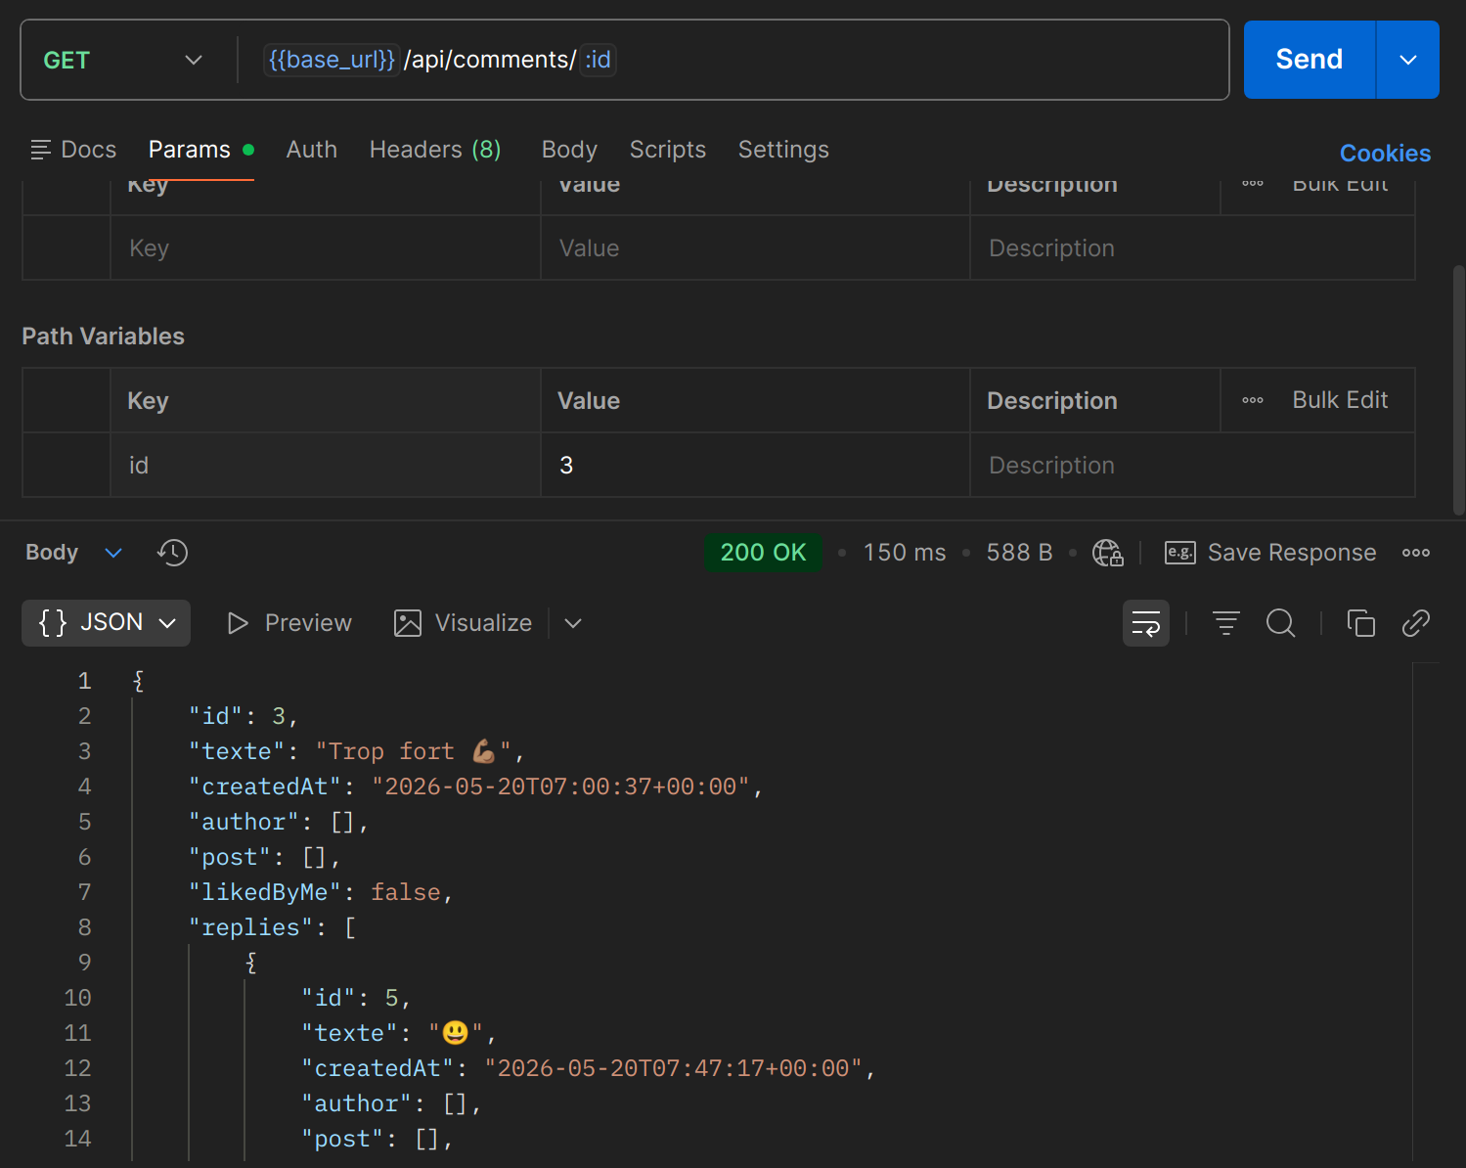The height and width of the screenshot is (1168, 1466).
Task: Click the network globe lock icon
Action: point(1107,553)
